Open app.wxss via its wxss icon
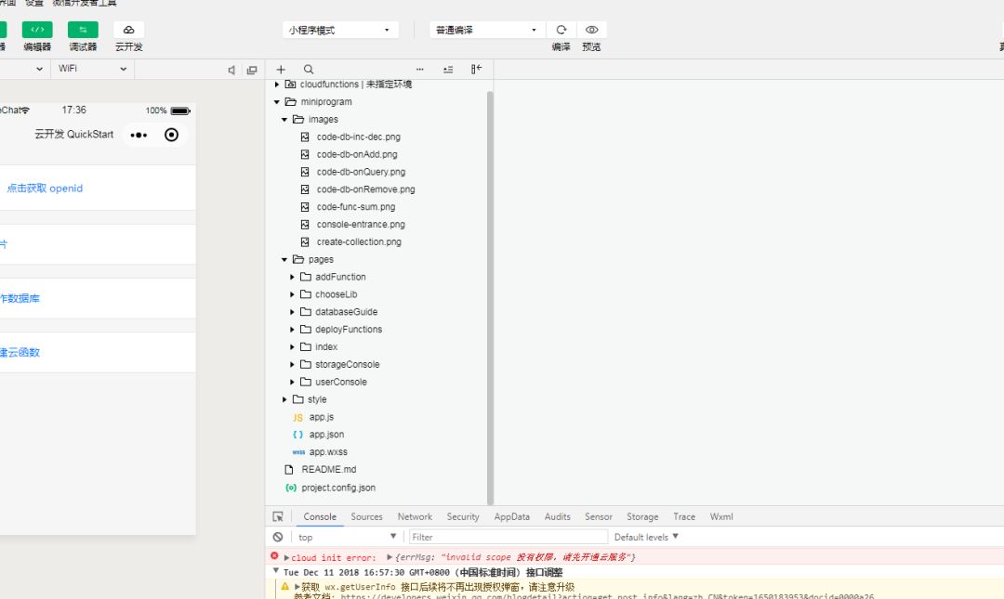Image resolution: width=1004 pixels, height=599 pixels. pyautogui.click(x=298, y=452)
